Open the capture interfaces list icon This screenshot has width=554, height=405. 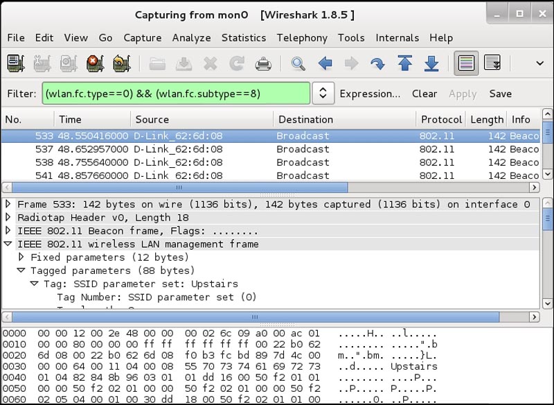pos(15,62)
